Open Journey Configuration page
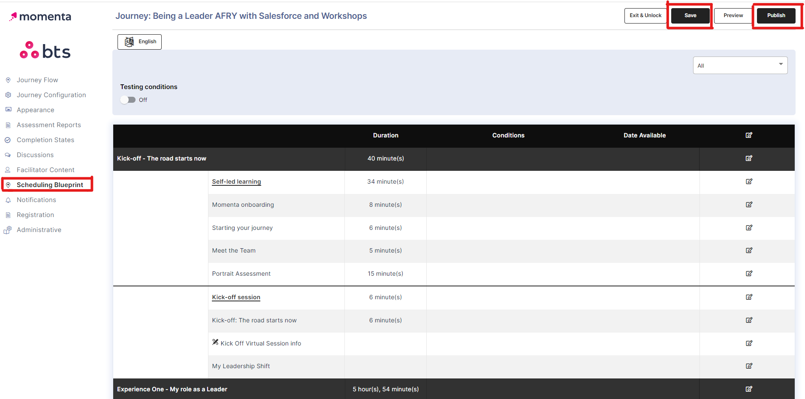This screenshot has height=399, width=805. tap(51, 95)
